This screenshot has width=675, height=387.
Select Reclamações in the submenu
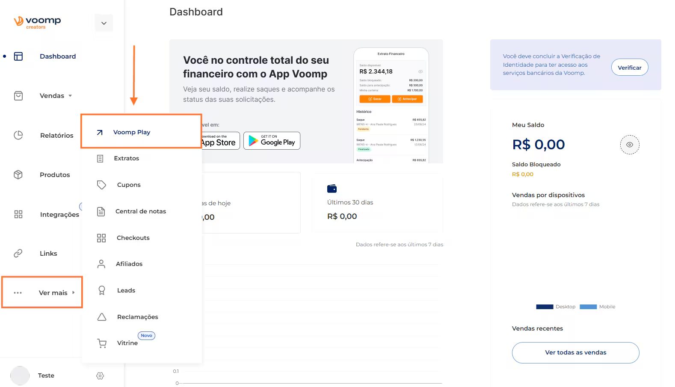138,317
